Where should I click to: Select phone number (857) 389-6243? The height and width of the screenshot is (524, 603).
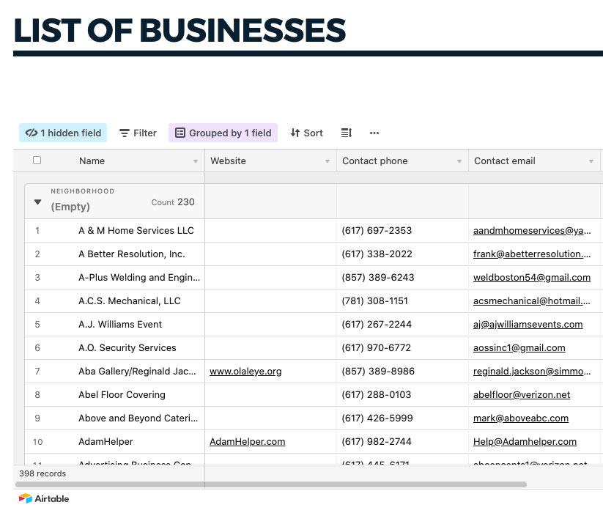(377, 277)
